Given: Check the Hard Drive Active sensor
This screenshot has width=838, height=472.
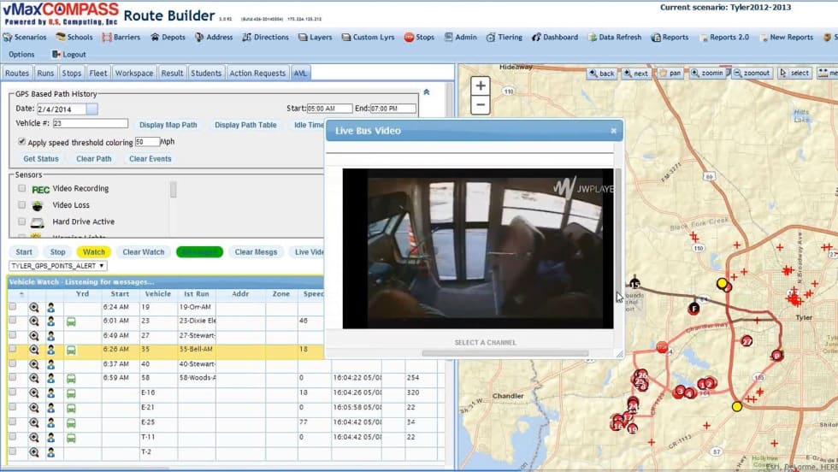Looking at the screenshot, I should (x=22, y=221).
